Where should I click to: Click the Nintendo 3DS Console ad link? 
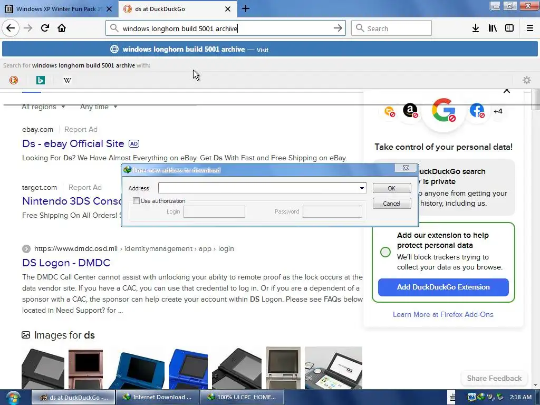(x=72, y=201)
